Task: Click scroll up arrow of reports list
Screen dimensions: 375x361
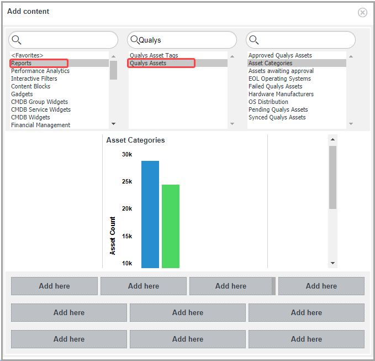Action: click(351, 56)
